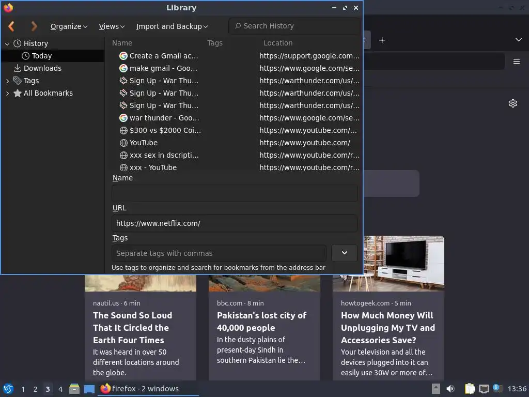Click the Google favicon on Create a Gmail row
This screenshot has width=529, height=397.
[123, 56]
